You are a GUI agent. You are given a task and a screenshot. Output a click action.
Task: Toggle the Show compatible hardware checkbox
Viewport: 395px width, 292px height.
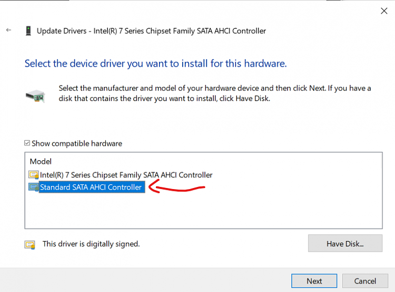pos(28,143)
